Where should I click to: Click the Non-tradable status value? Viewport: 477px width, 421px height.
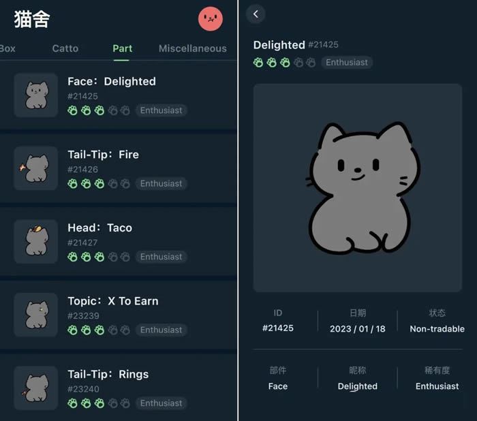[437, 329]
